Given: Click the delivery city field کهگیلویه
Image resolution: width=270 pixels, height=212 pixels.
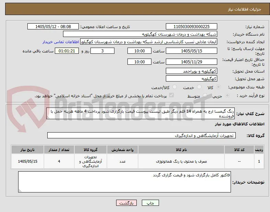Looking at the screenshot, I should pyautogui.click(x=192, y=79).
